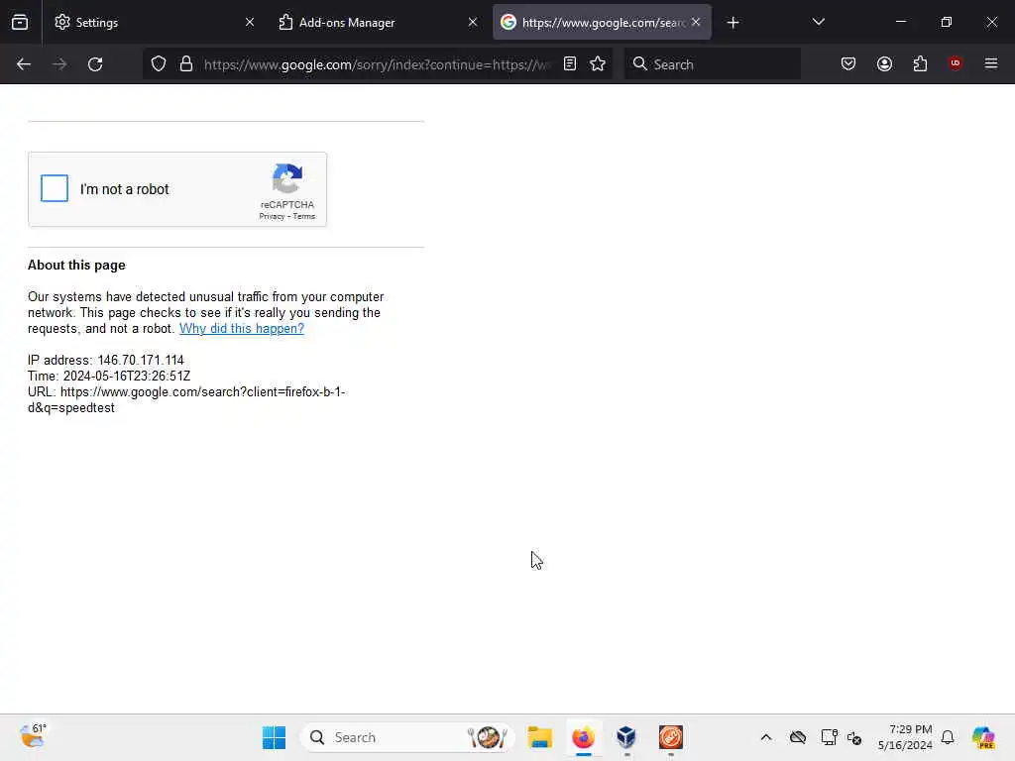
Task: Open the VirtualBox taskbar icon
Action: [x=626, y=737]
